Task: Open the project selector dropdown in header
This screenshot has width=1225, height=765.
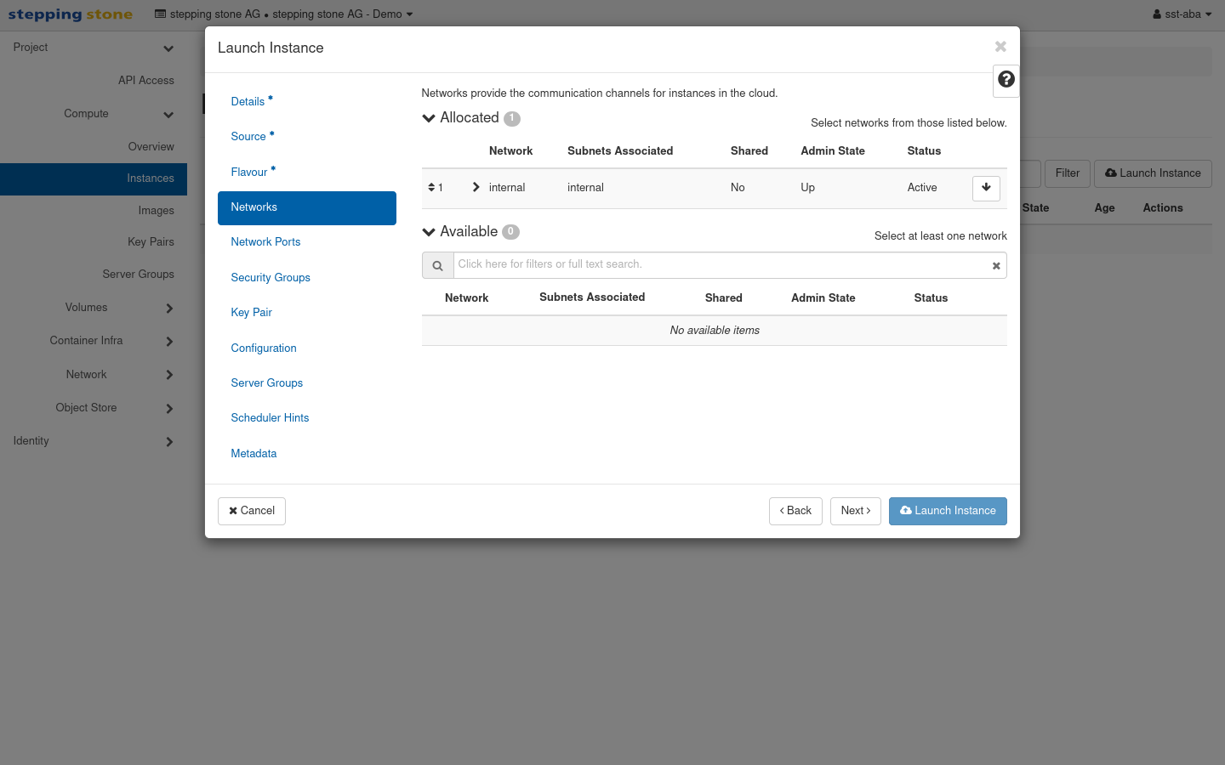Action: [x=283, y=14]
